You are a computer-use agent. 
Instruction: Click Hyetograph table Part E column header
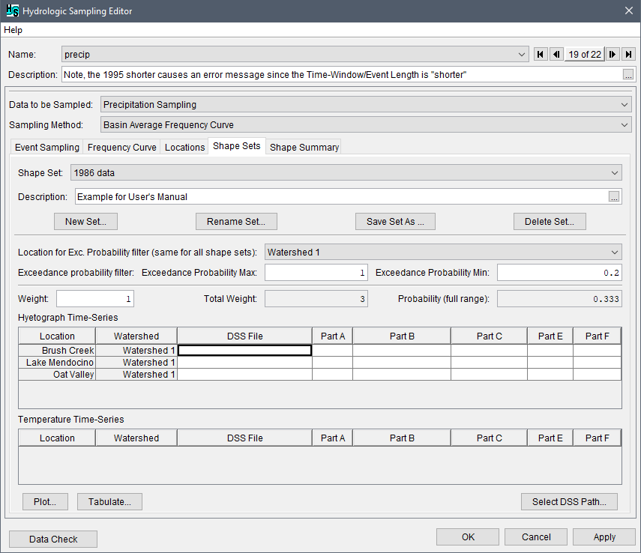coord(550,336)
